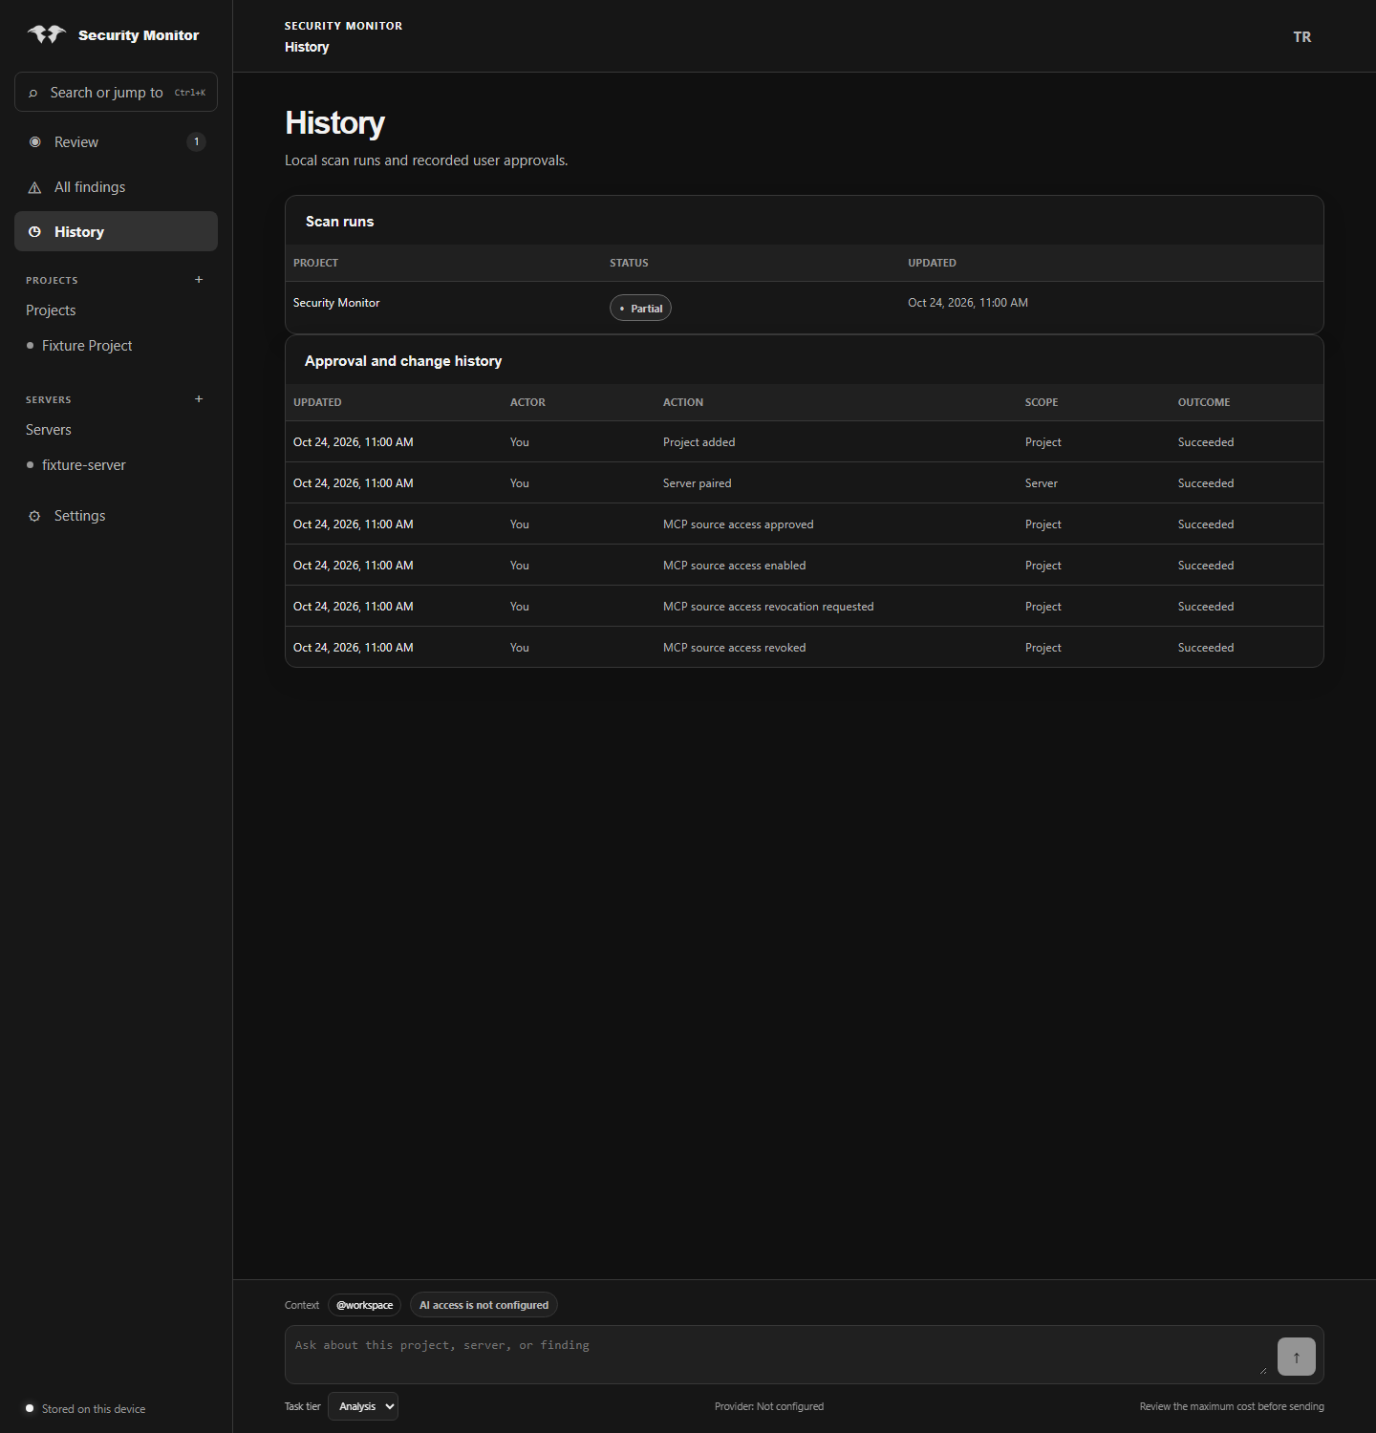Click the Settings gear icon

pyautogui.click(x=35, y=516)
